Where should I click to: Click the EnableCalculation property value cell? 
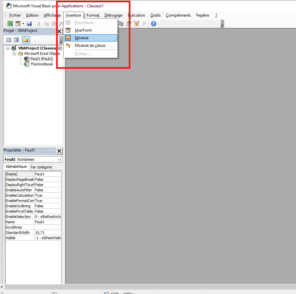pos(47,195)
